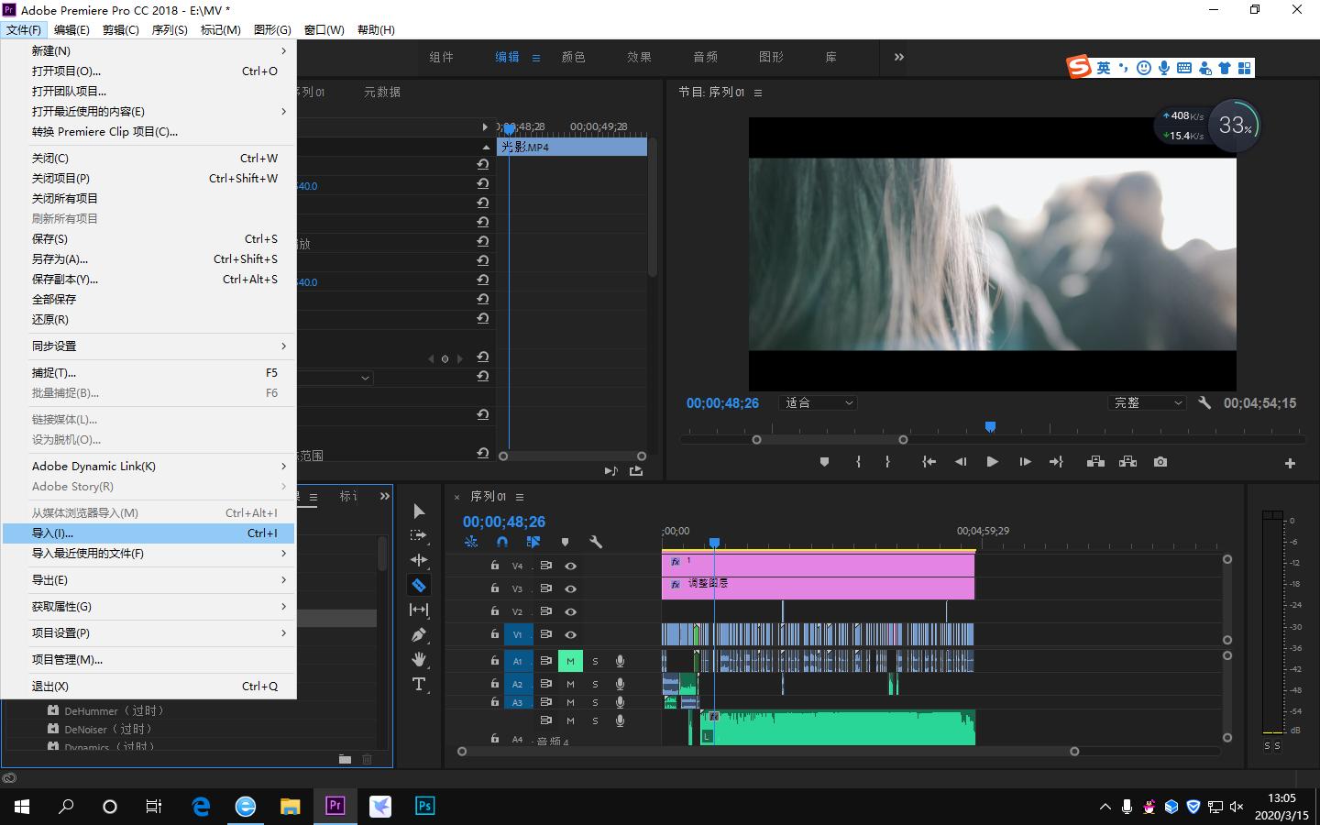Toggle lock on the V4 track

point(495,566)
